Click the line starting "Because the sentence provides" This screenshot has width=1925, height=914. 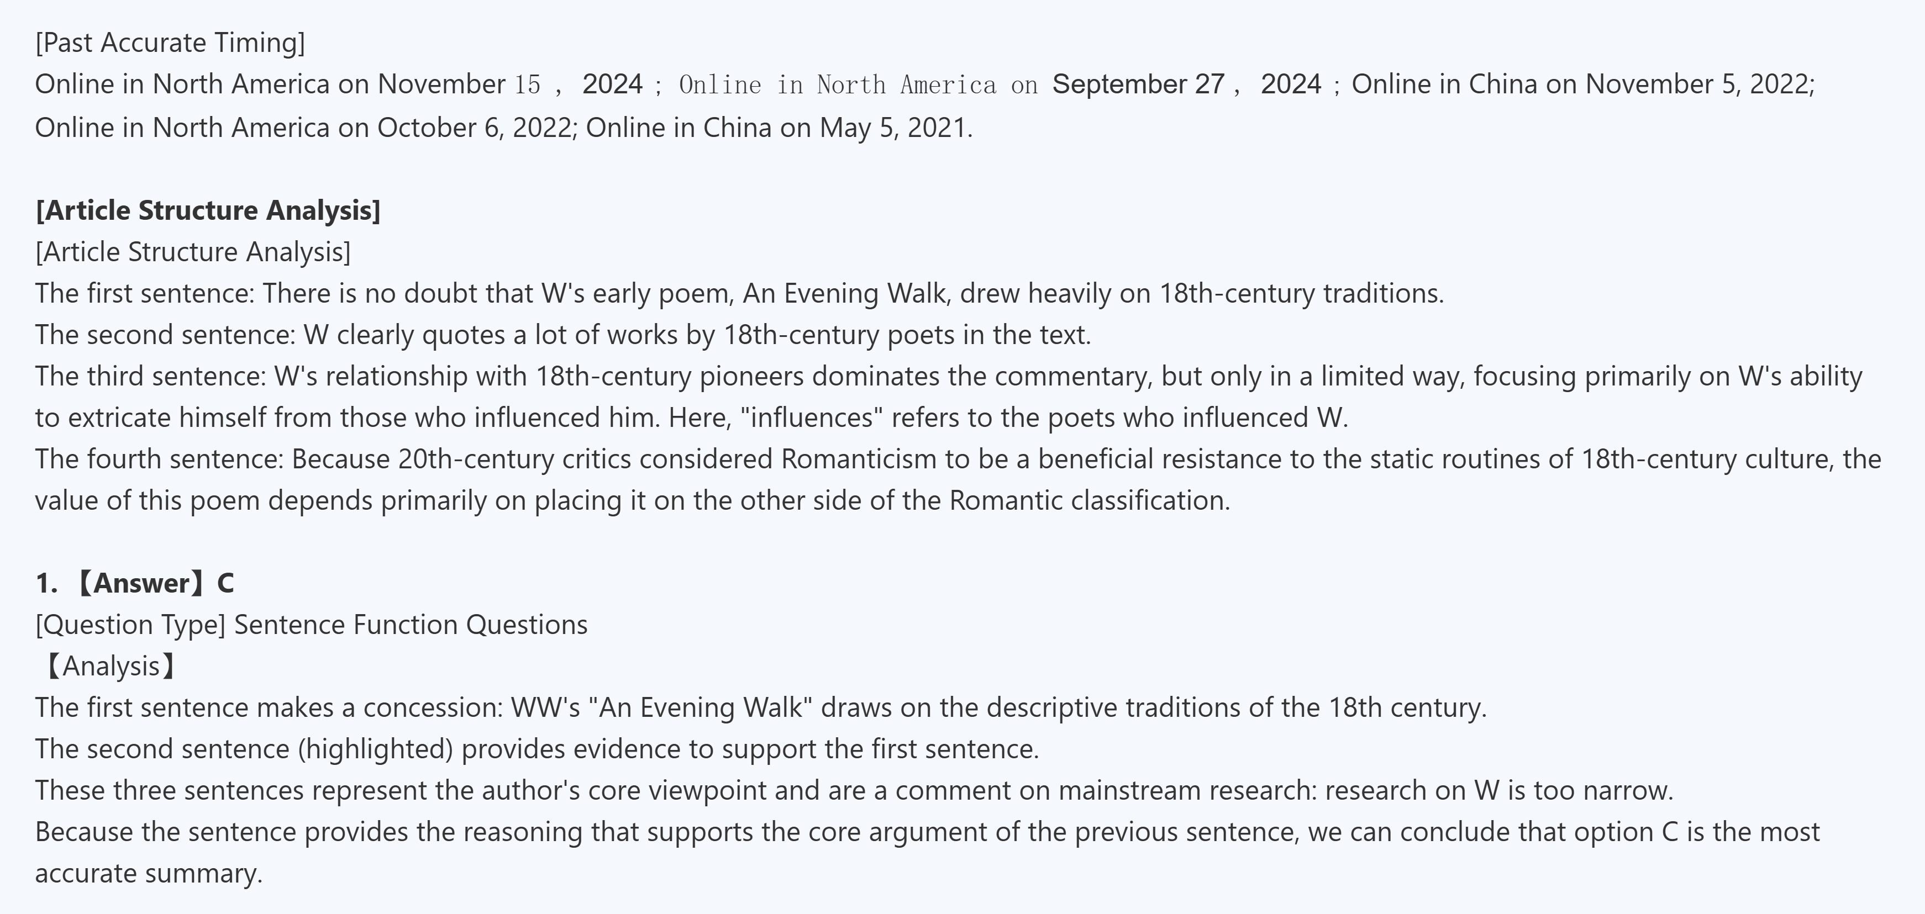pyautogui.click(x=927, y=832)
